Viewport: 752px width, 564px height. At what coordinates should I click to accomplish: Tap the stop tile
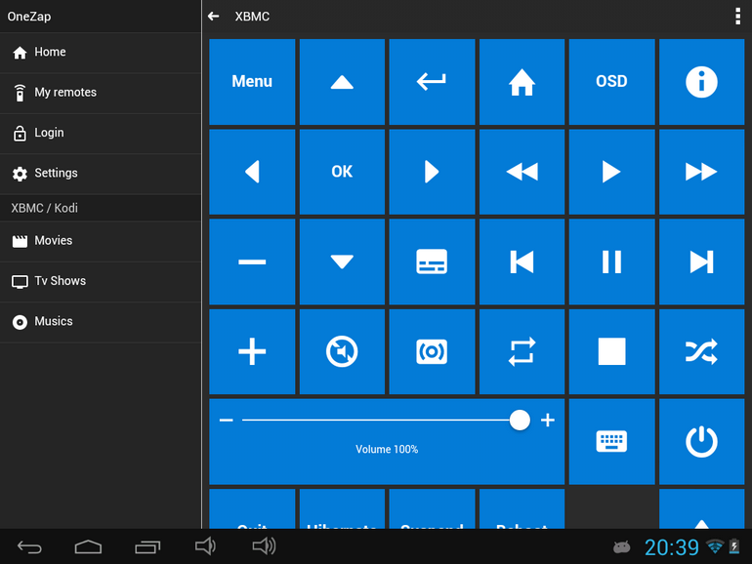pyautogui.click(x=611, y=351)
